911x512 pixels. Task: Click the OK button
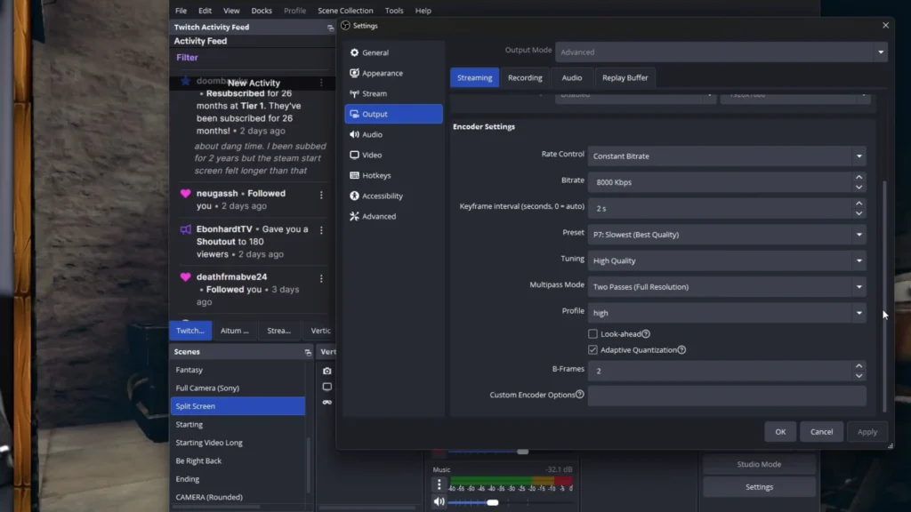(x=780, y=432)
